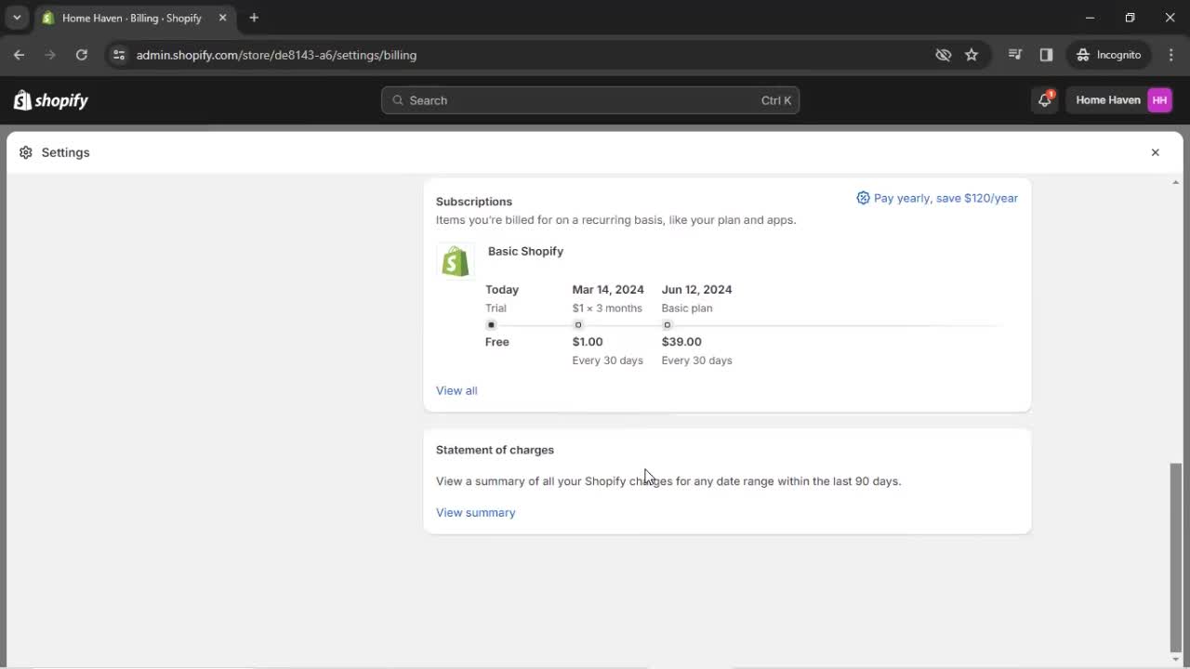This screenshot has height=669, width=1190.
Task: Close the Settings panel with X
Action: pyautogui.click(x=1155, y=152)
